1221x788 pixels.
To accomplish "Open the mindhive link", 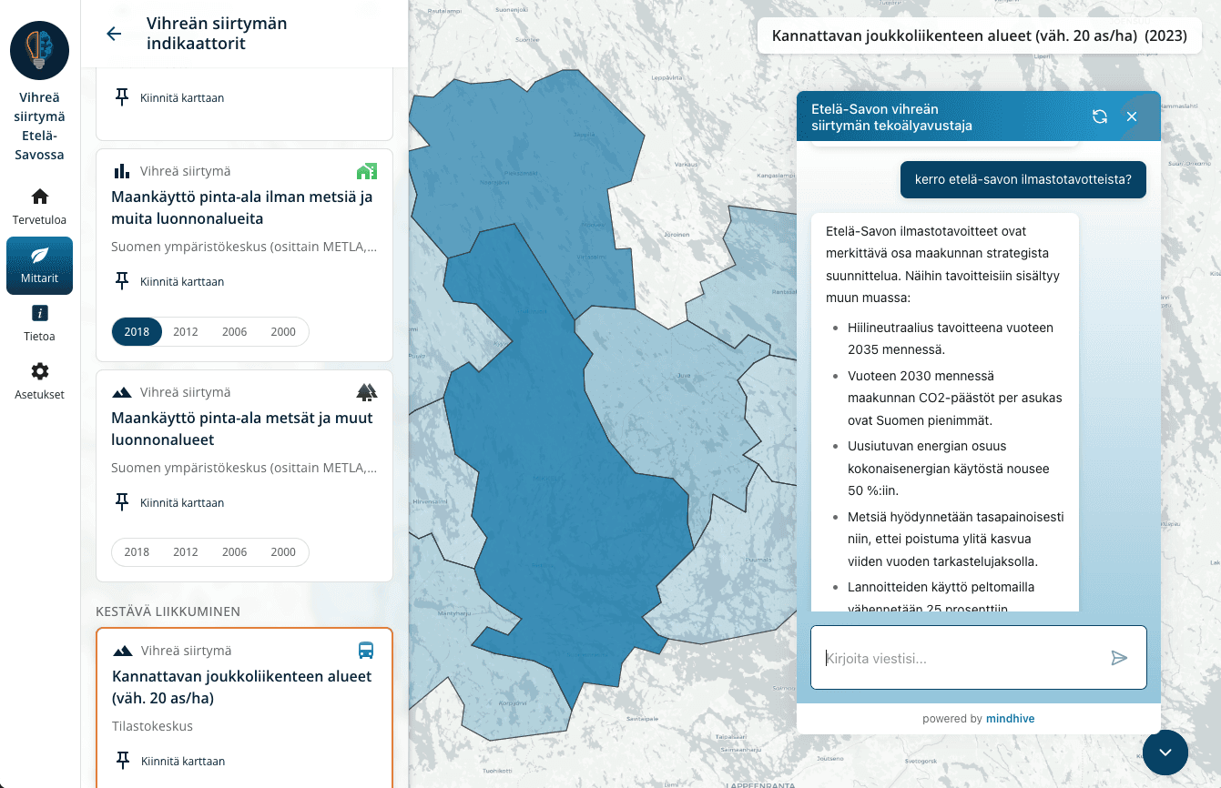I will tap(1010, 719).
